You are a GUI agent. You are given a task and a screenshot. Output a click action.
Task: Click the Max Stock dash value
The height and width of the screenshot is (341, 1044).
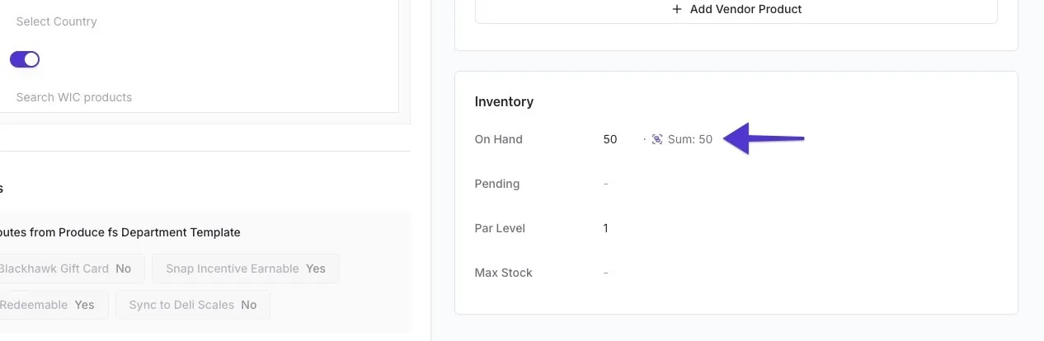pyautogui.click(x=605, y=273)
